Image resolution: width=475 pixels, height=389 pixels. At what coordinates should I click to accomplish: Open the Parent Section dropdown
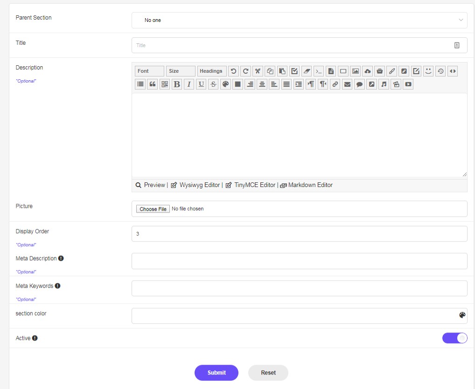[299, 20]
